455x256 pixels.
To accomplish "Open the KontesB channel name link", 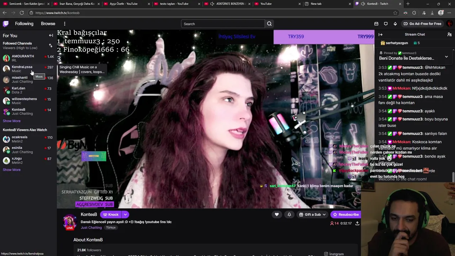I will 89,214.
